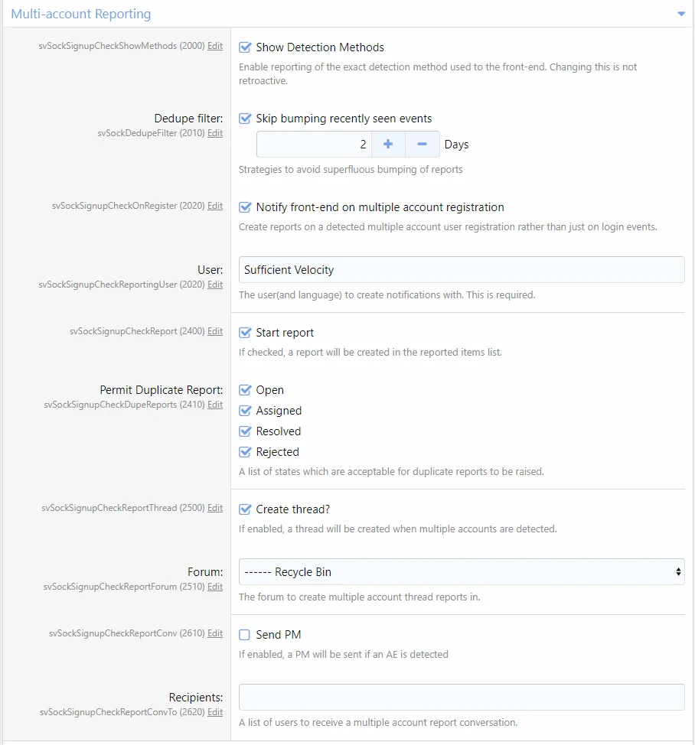Decrease dedupe filter days with minus
The image size is (695, 745).
(x=422, y=144)
